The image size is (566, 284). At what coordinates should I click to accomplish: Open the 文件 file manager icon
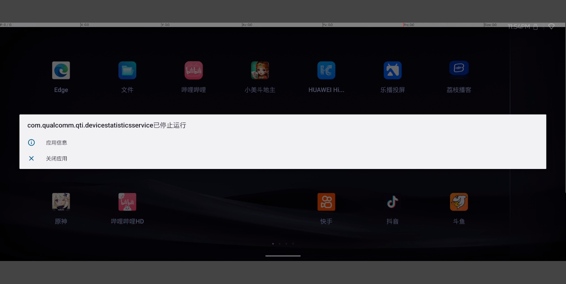(127, 70)
